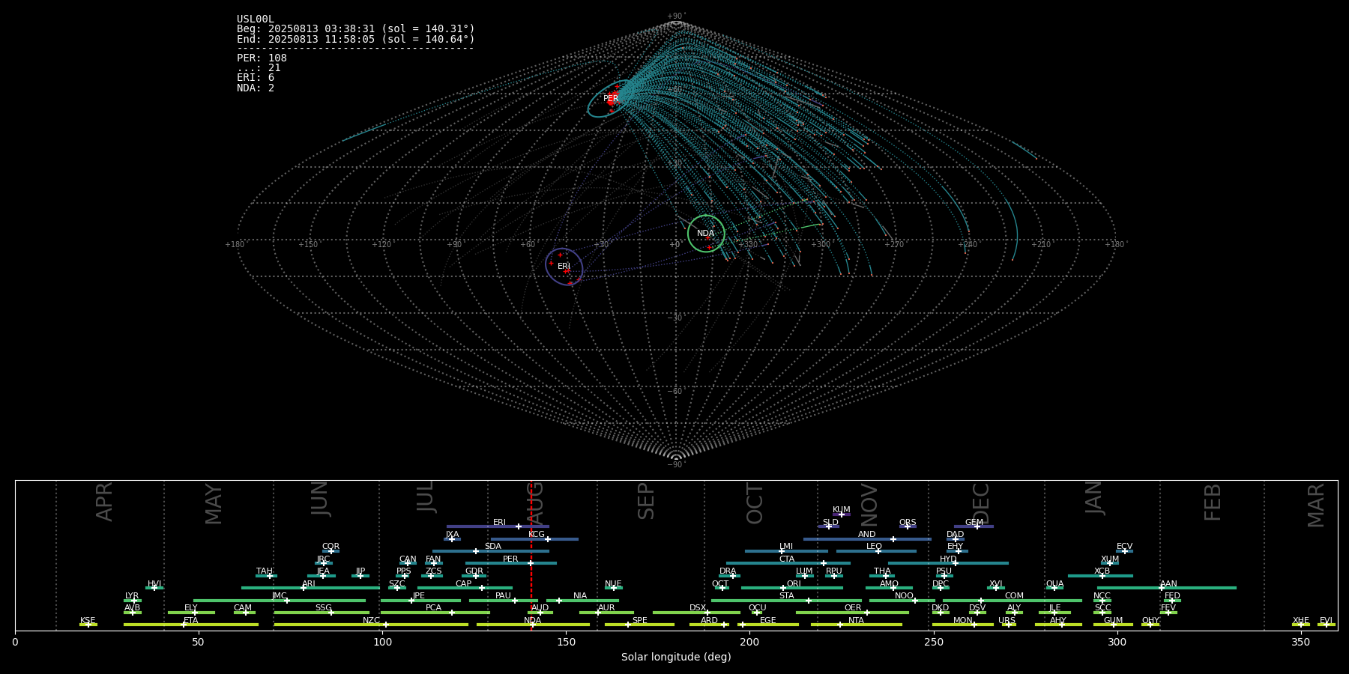Click the 150 tick on solar longitude axis
1349x674 pixels.
point(566,642)
